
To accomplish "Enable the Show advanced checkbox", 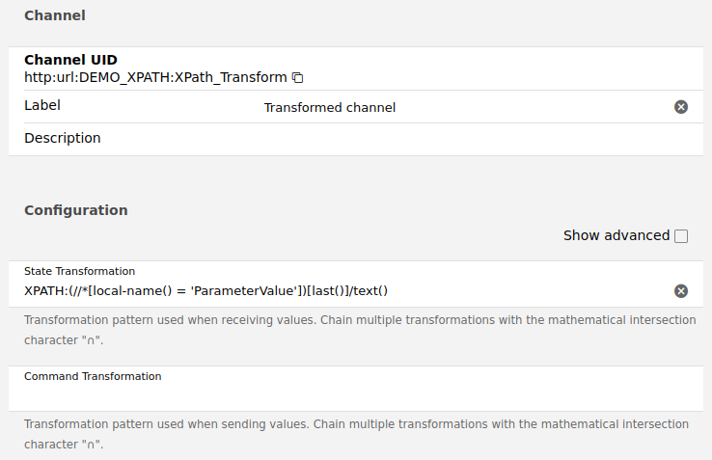I will coord(681,236).
